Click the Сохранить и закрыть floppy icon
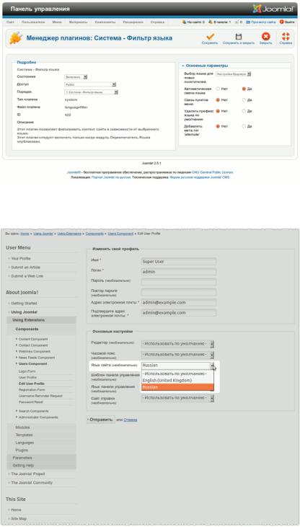The height and width of the screenshot is (527, 300). pos(239,37)
